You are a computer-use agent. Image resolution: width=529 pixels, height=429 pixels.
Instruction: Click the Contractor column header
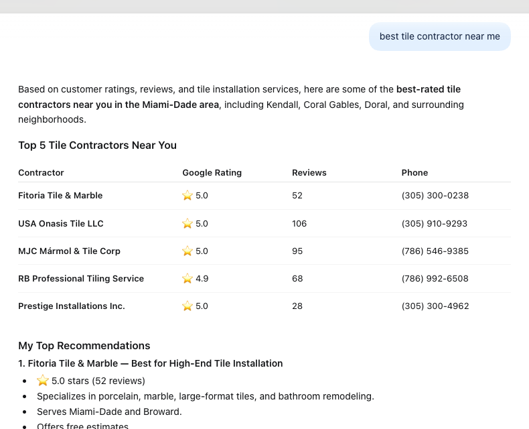(x=41, y=173)
